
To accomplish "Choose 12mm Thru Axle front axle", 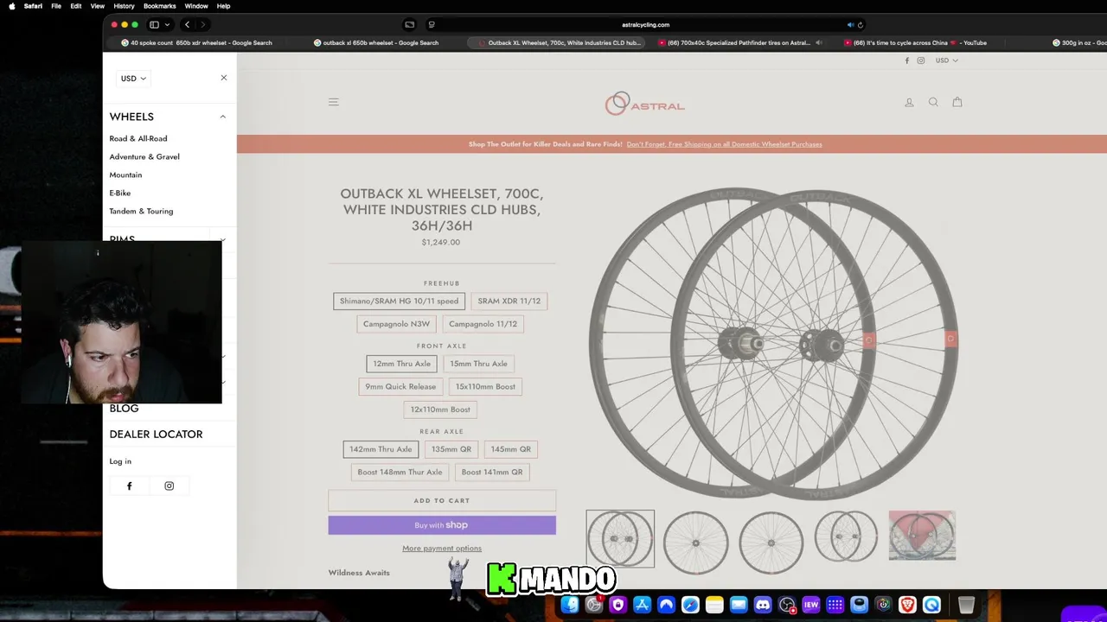I will point(401,364).
